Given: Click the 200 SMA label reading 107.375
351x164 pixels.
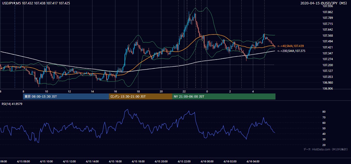Looking at the screenshot, I should [x=291, y=51].
